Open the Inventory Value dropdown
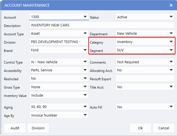Image resolution: width=177 pixels, height=136 pixels. [x=85, y=95]
